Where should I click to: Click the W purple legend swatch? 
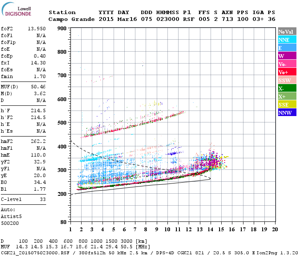click(287, 56)
